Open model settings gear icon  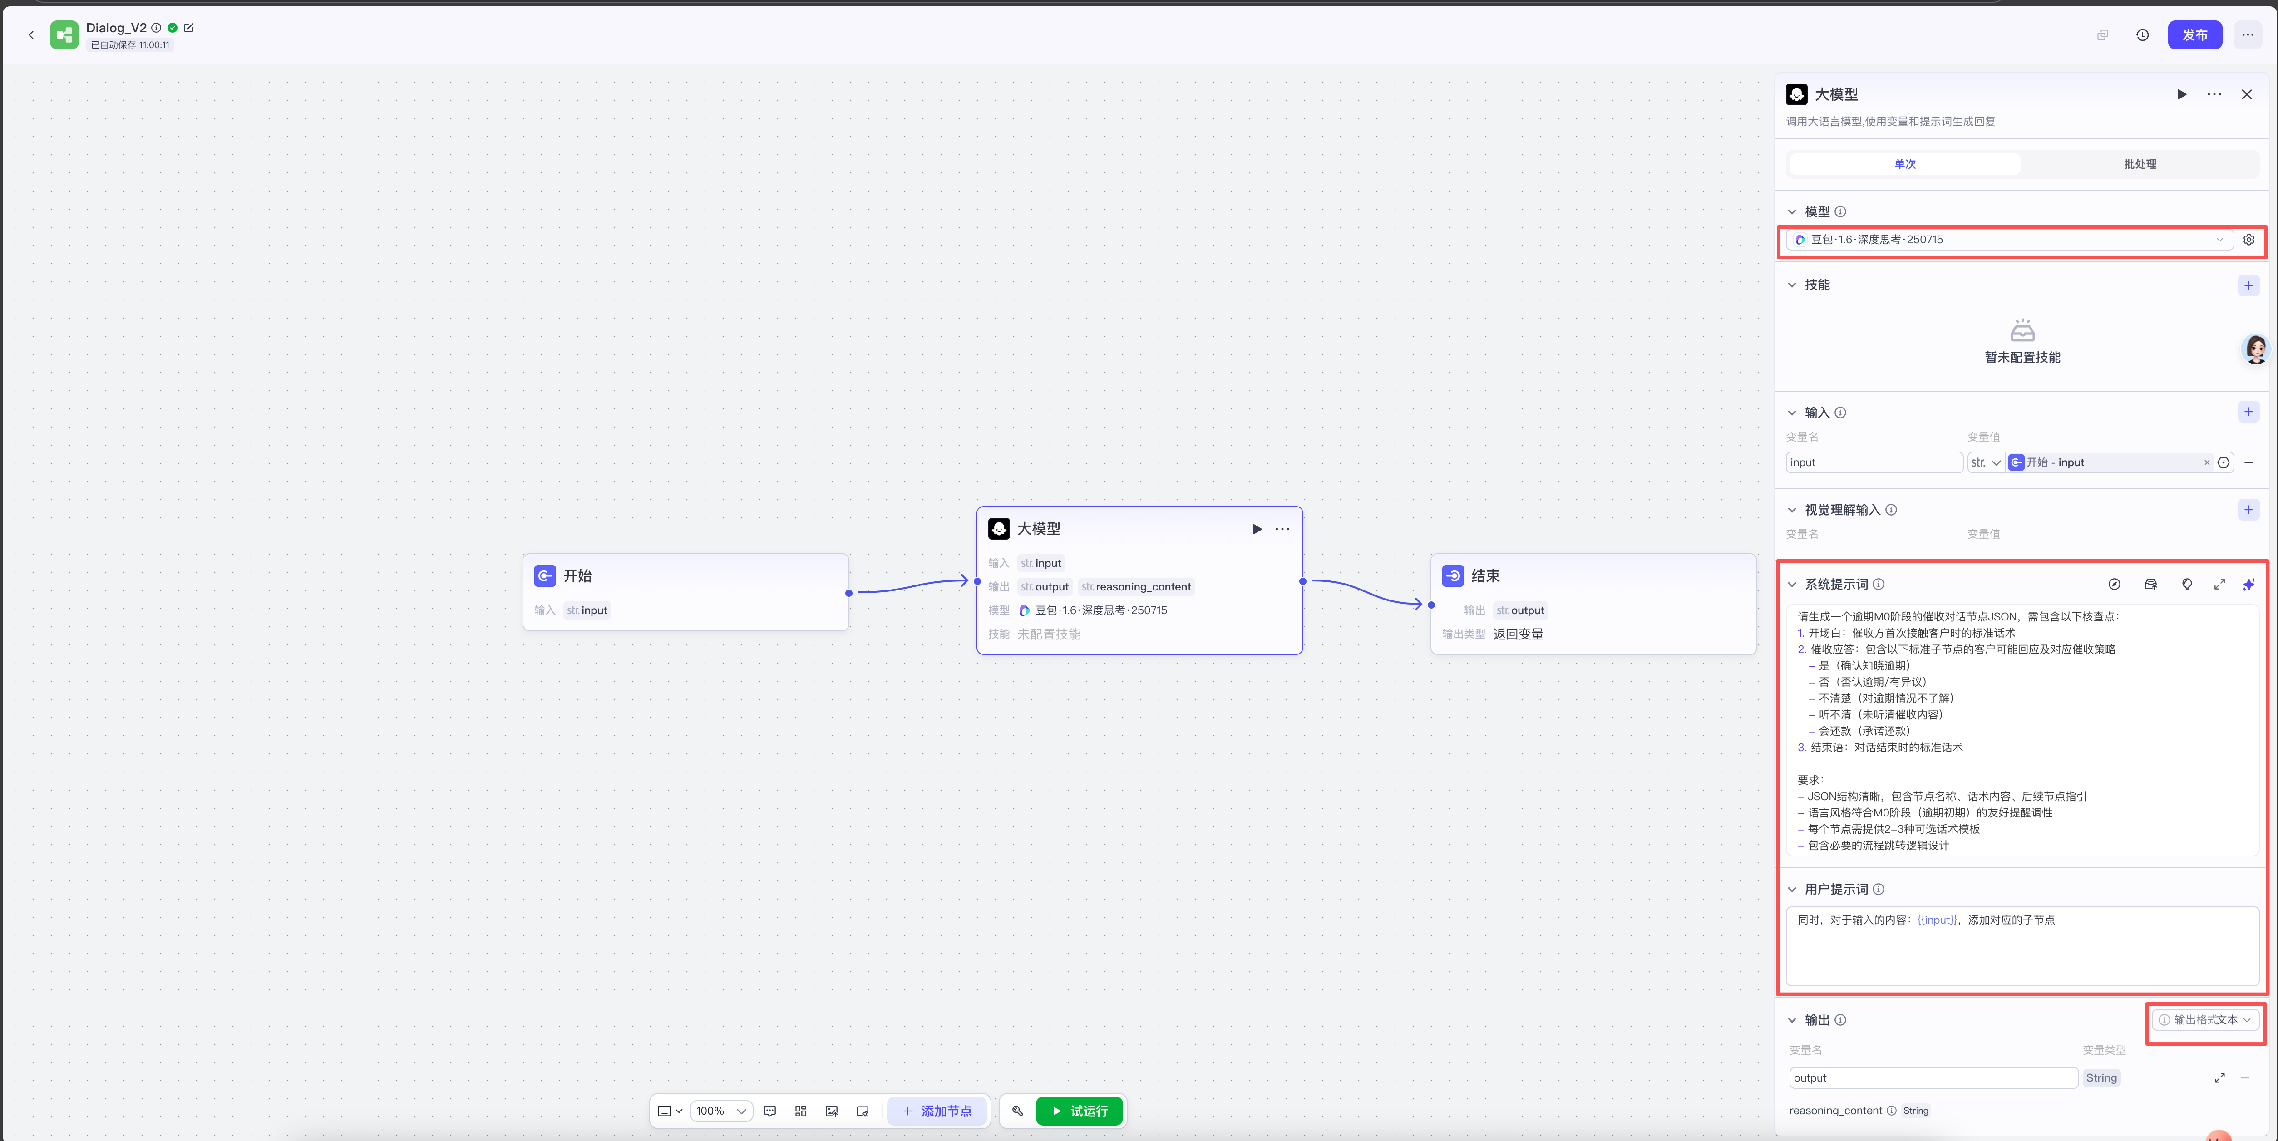tap(2249, 240)
